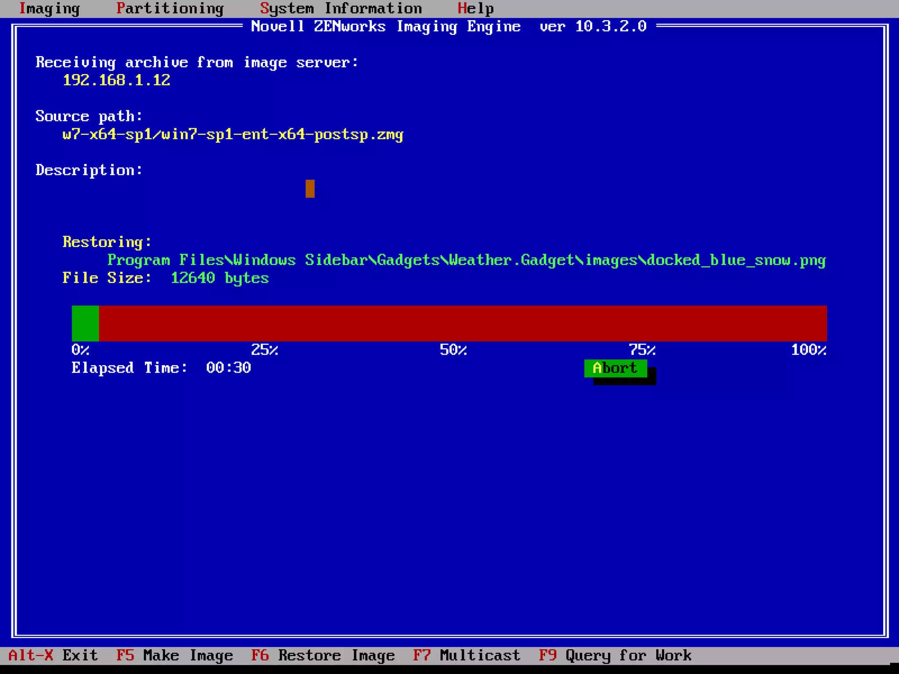Click the green completed portion of the progress bar
This screenshot has width=899, height=674.
click(x=85, y=323)
